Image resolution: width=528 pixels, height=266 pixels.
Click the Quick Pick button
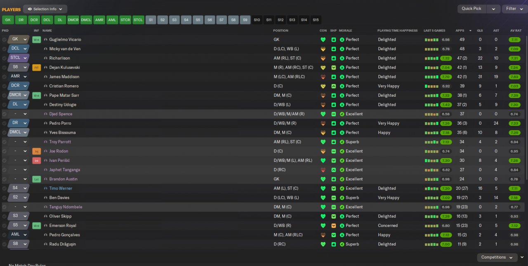pyautogui.click(x=472, y=9)
